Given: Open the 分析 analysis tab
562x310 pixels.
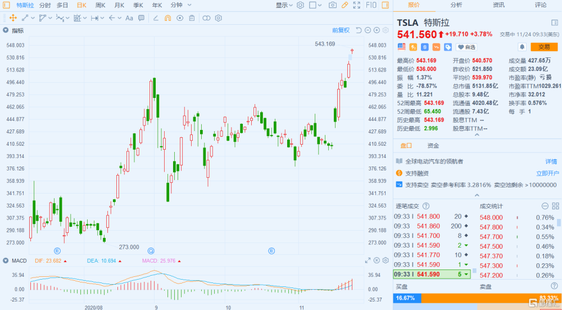Looking at the screenshot, I should 456,5.
